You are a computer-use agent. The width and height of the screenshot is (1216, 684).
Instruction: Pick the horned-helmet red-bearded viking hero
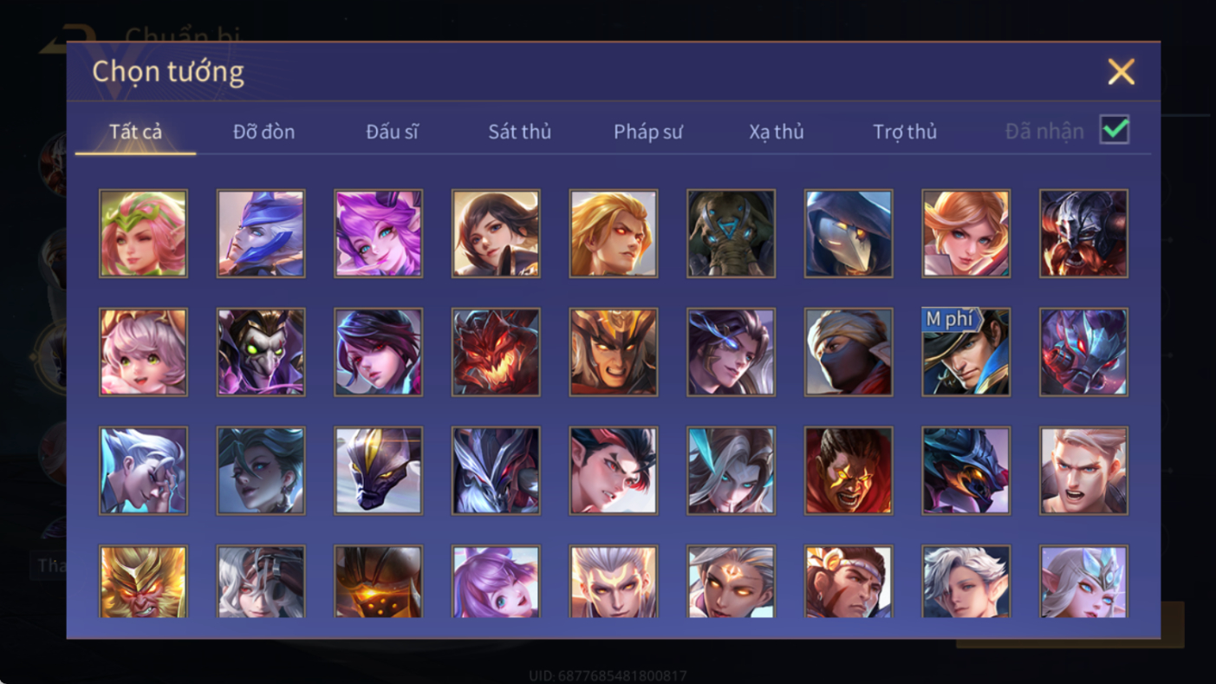1083,234
